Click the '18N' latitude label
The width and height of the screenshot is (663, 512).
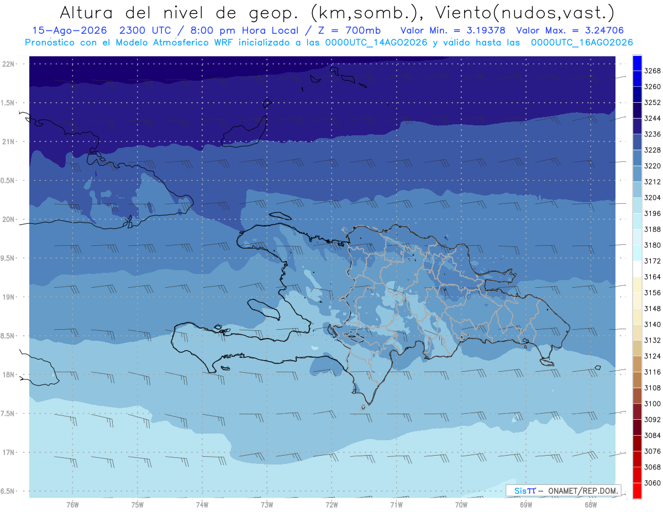(x=8, y=374)
